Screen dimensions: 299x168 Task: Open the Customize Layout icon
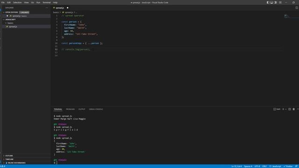[280, 2]
